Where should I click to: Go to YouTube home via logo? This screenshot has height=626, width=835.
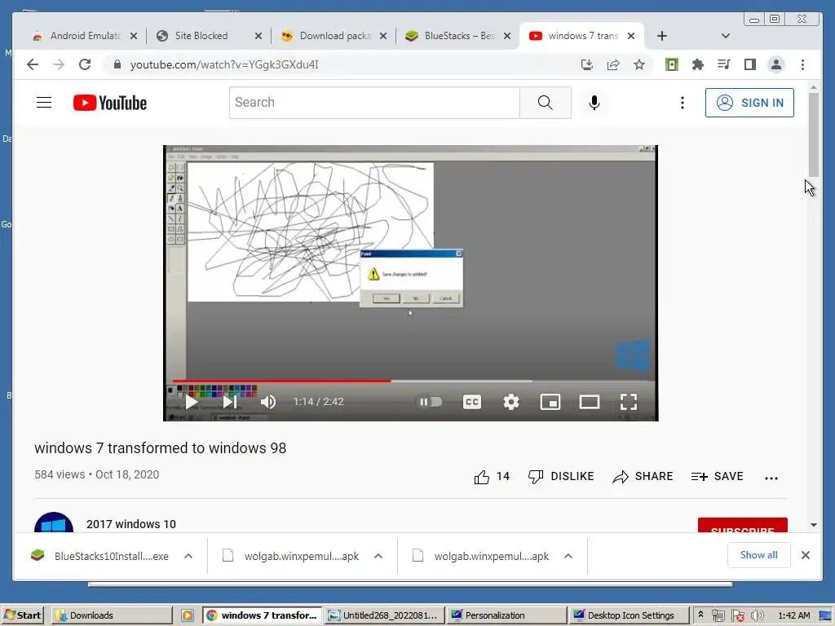coord(110,103)
